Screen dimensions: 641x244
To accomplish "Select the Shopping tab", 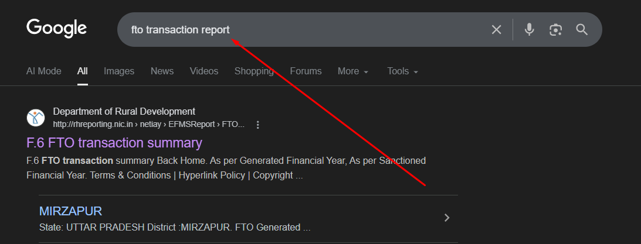I will [x=254, y=71].
